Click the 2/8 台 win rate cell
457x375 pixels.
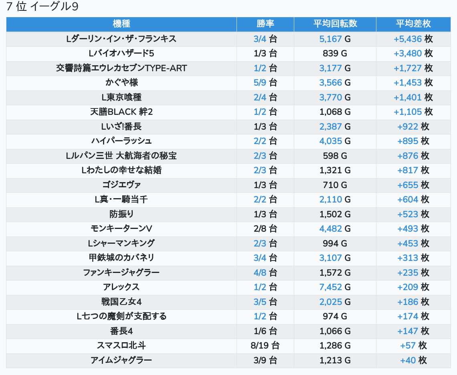click(265, 229)
